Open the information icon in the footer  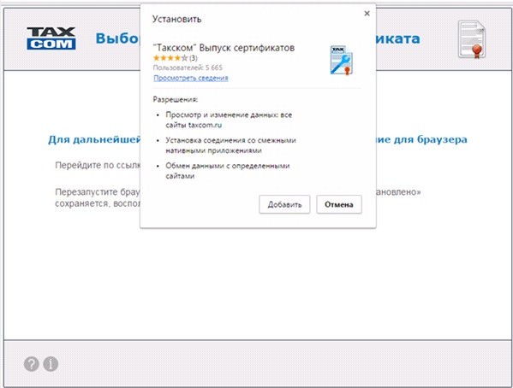click(x=51, y=364)
